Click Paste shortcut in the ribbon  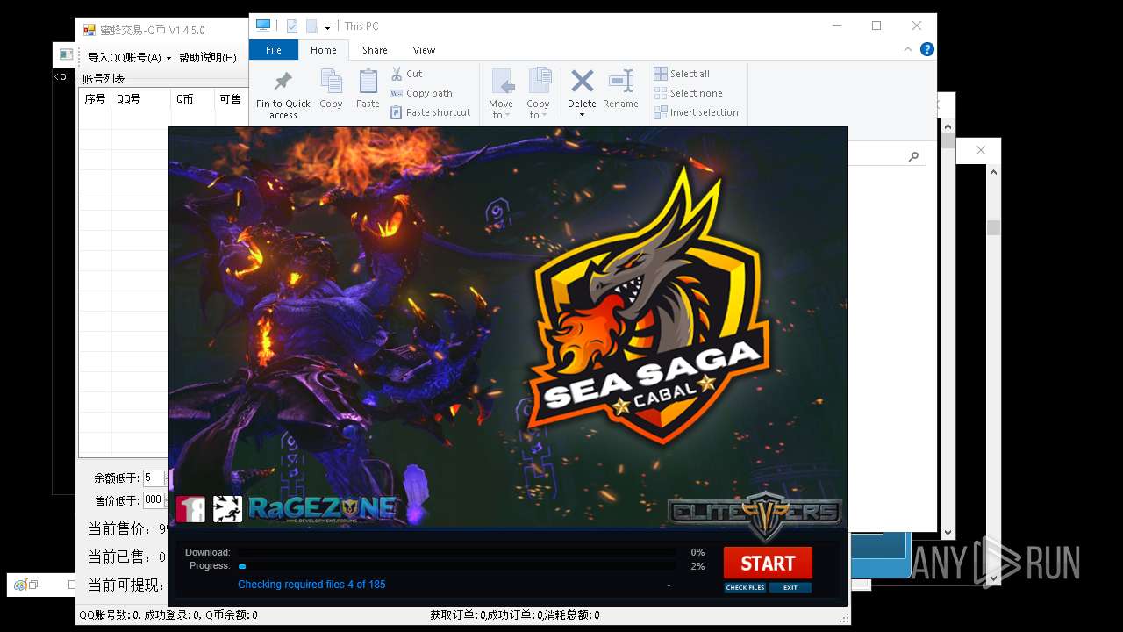431,112
